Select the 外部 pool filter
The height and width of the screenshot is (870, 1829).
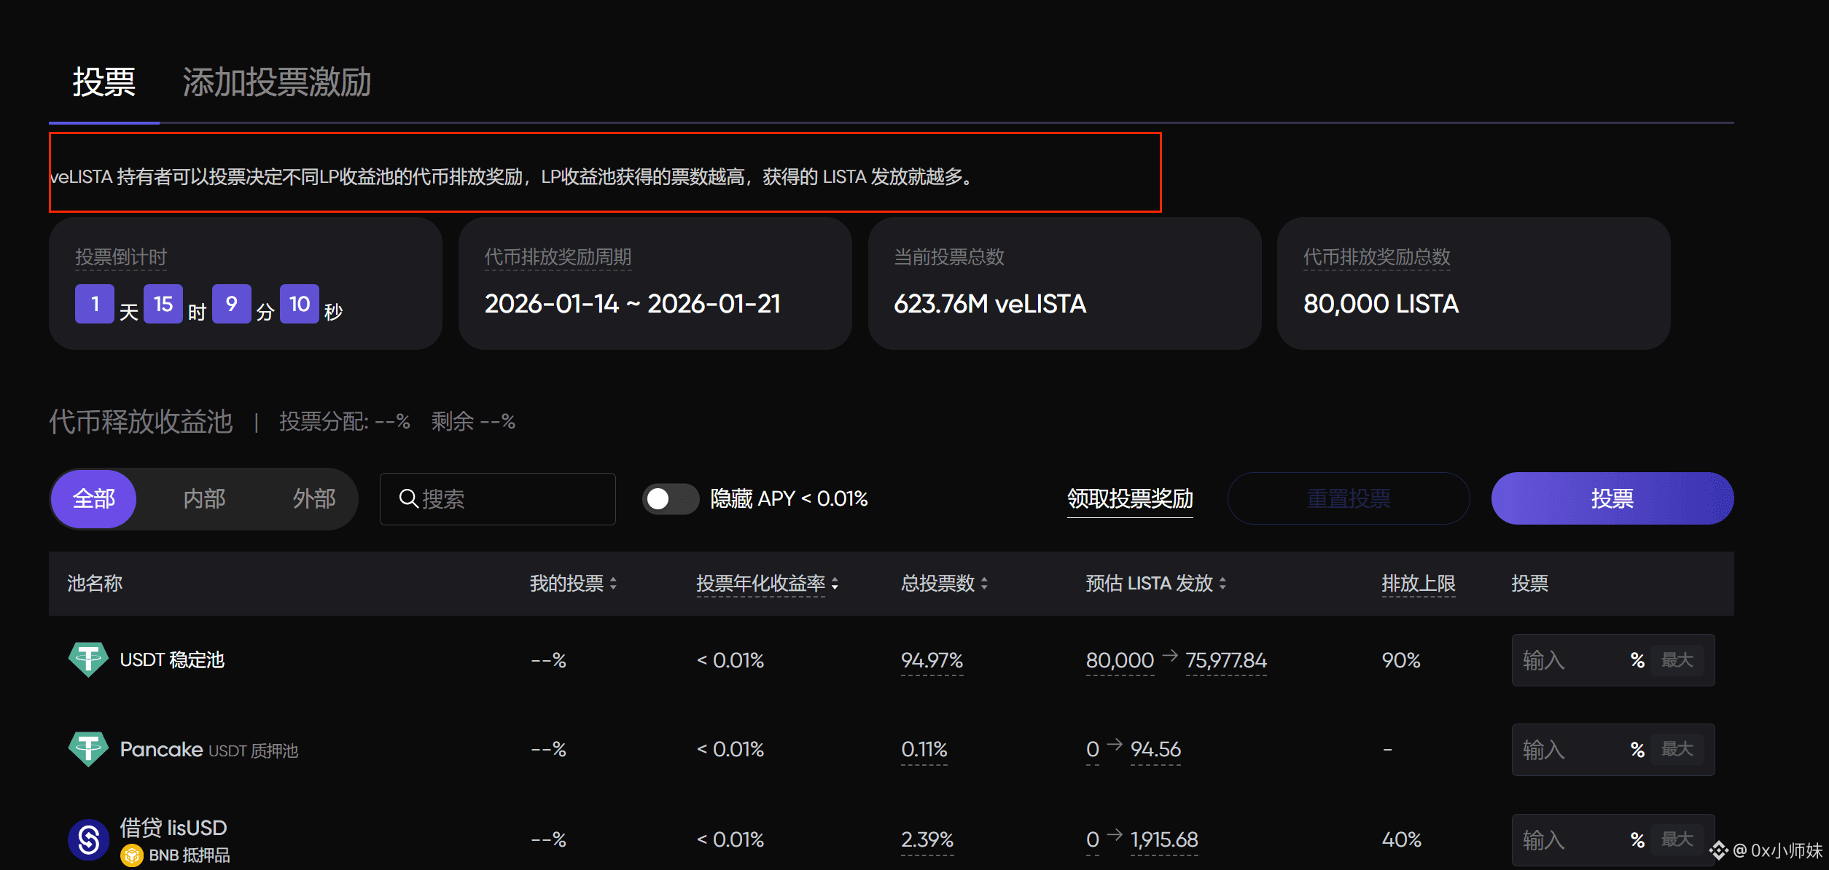[x=313, y=499]
